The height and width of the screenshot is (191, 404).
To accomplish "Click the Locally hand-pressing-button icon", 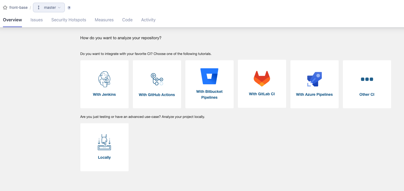I will click(x=104, y=142).
